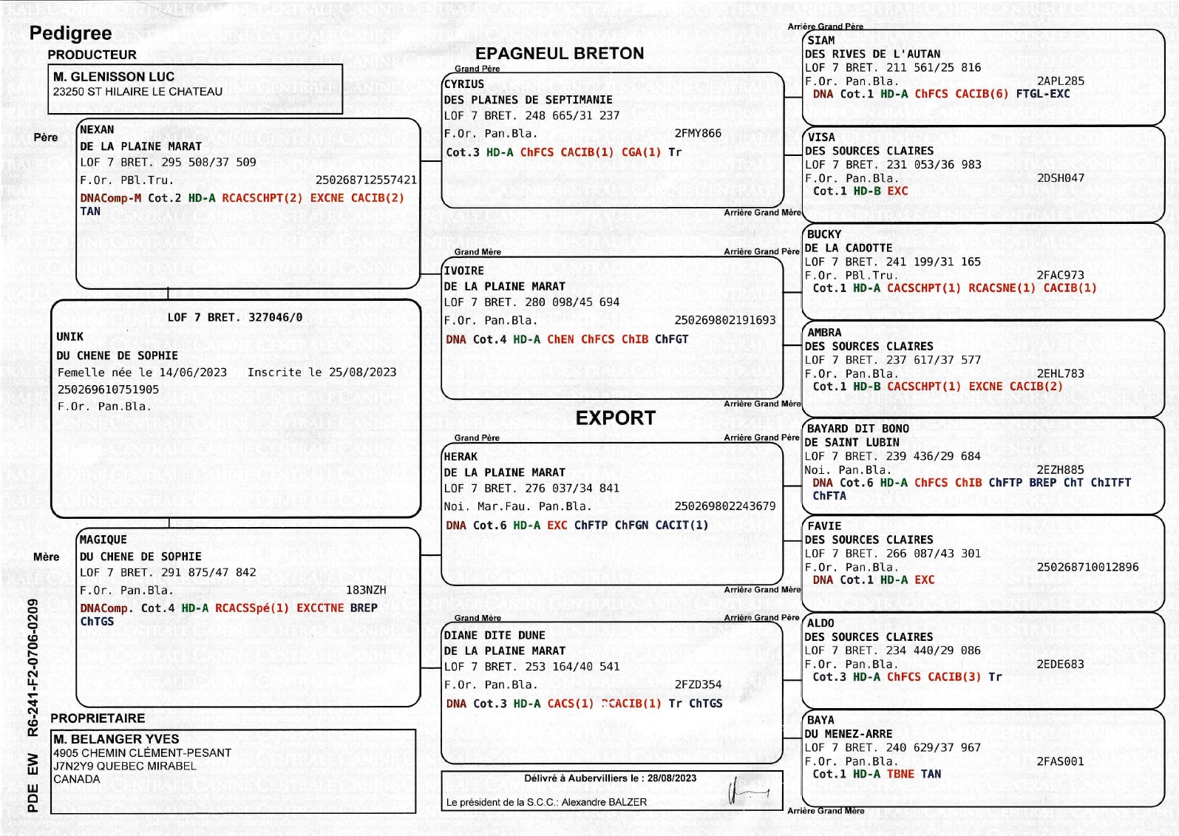Screen dimensions: 1179x836
Task: Click the EXPORT label
Action: [615, 418]
